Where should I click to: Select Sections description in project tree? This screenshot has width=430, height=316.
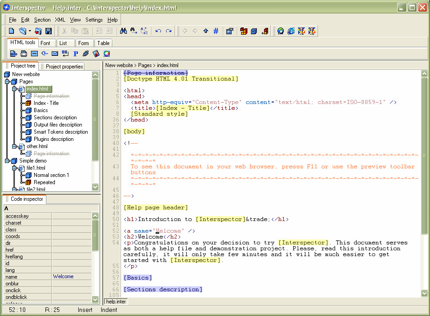(55, 117)
